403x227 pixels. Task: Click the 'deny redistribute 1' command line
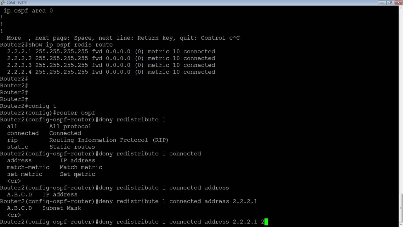tap(83, 119)
